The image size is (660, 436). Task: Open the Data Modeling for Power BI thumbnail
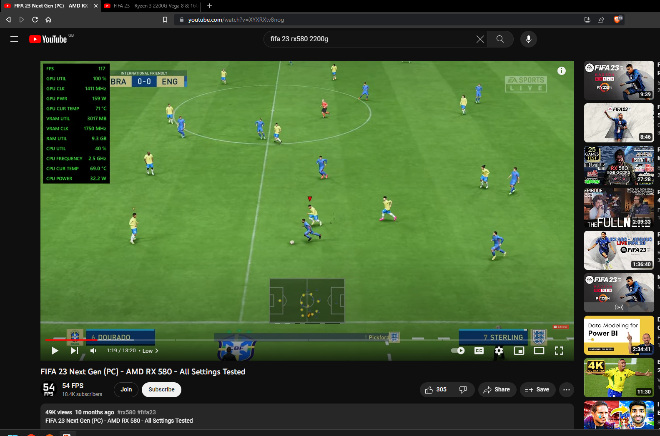619,335
